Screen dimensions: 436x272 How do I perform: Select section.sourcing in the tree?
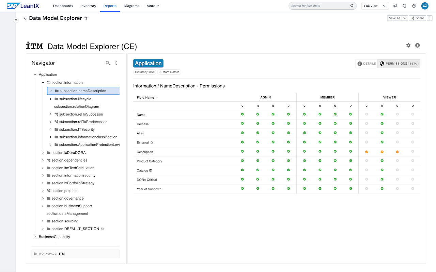65,221
